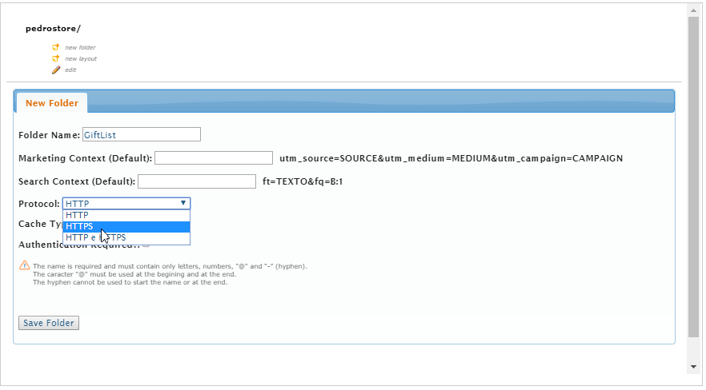Open the 'new folder' link
Screen dimensions: 706x390
tap(80, 47)
